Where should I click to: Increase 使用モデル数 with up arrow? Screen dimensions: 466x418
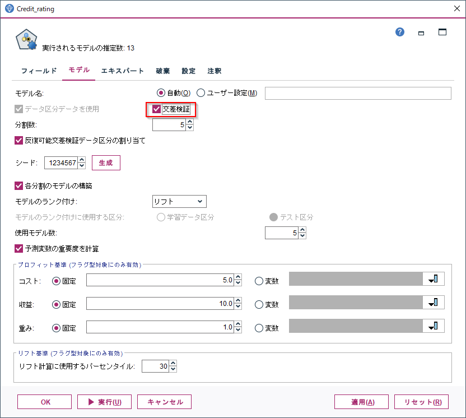302,230
